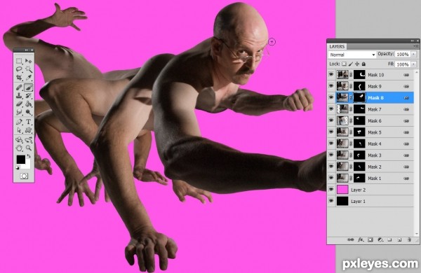The height and width of the screenshot is (273, 421).
Task: Toggle lock image pixels
Action: pyautogui.click(x=351, y=64)
